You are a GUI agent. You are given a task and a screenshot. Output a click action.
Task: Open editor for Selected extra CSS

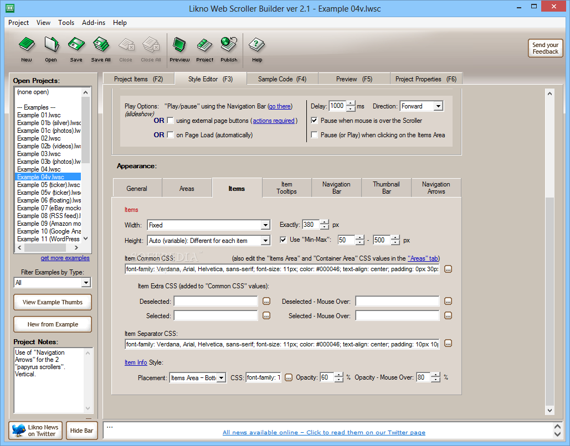coord(266,316)
